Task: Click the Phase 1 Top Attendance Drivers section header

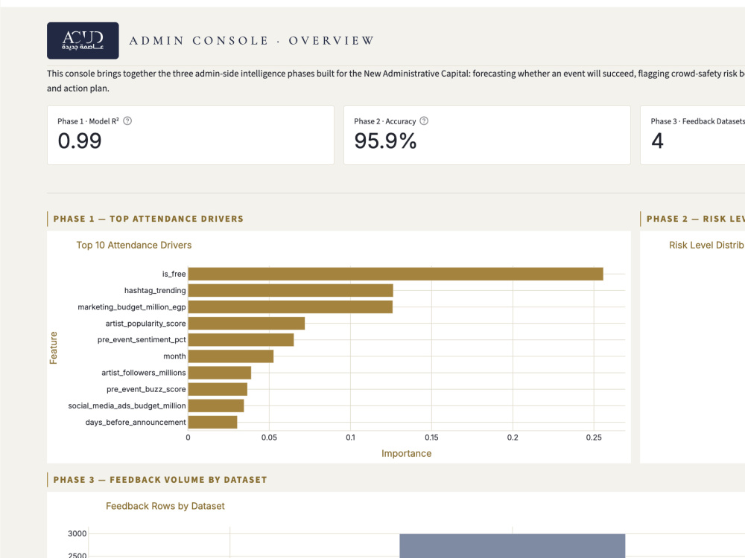Action: click(x=148, y=219)
